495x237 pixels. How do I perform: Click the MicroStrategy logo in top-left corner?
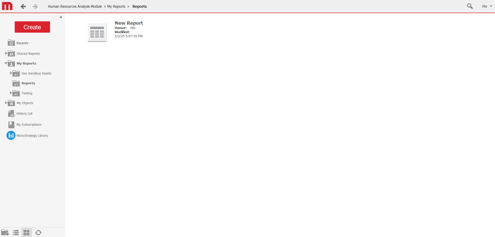point(7,6)
